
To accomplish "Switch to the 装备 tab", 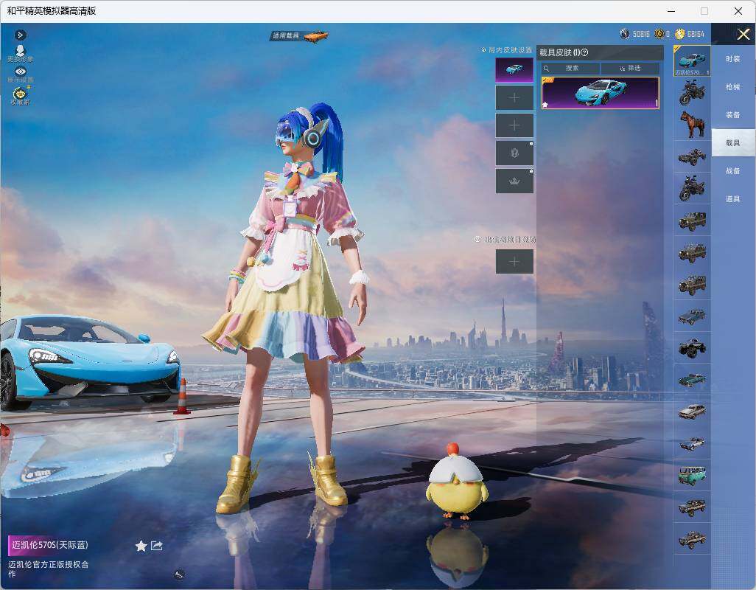I will (733, 115).
